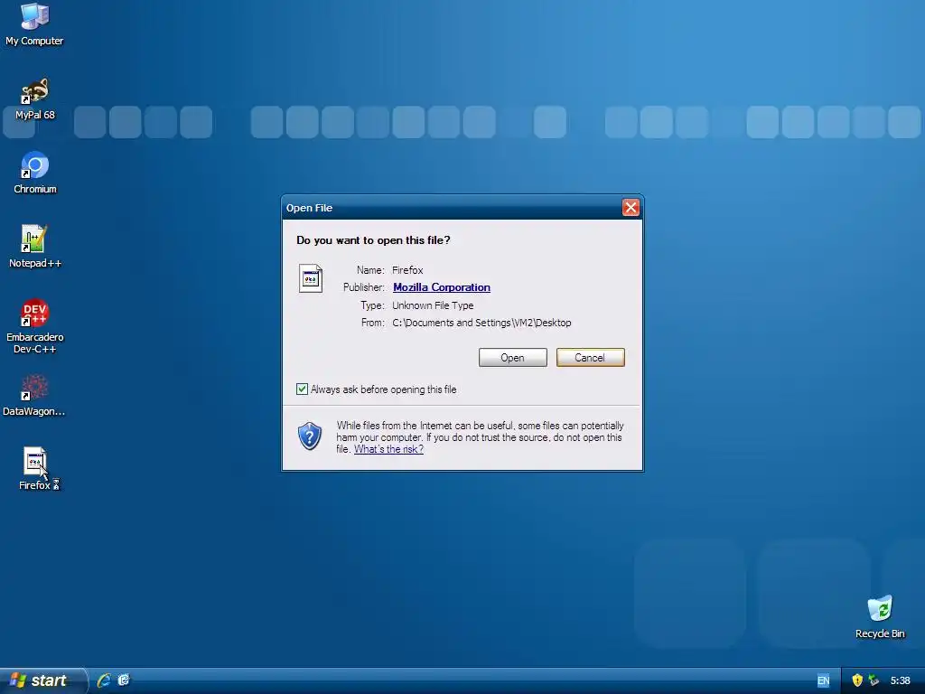Click the 'Do you want to open this file?' heading
Image resolution: width=925 pixels, height=694 pixels.
[373, 240]
